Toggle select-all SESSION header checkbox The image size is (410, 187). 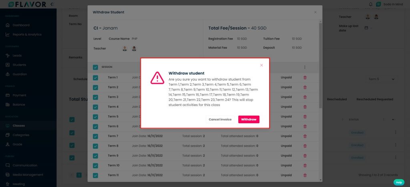pyautogui.click(x=95, y=67)
